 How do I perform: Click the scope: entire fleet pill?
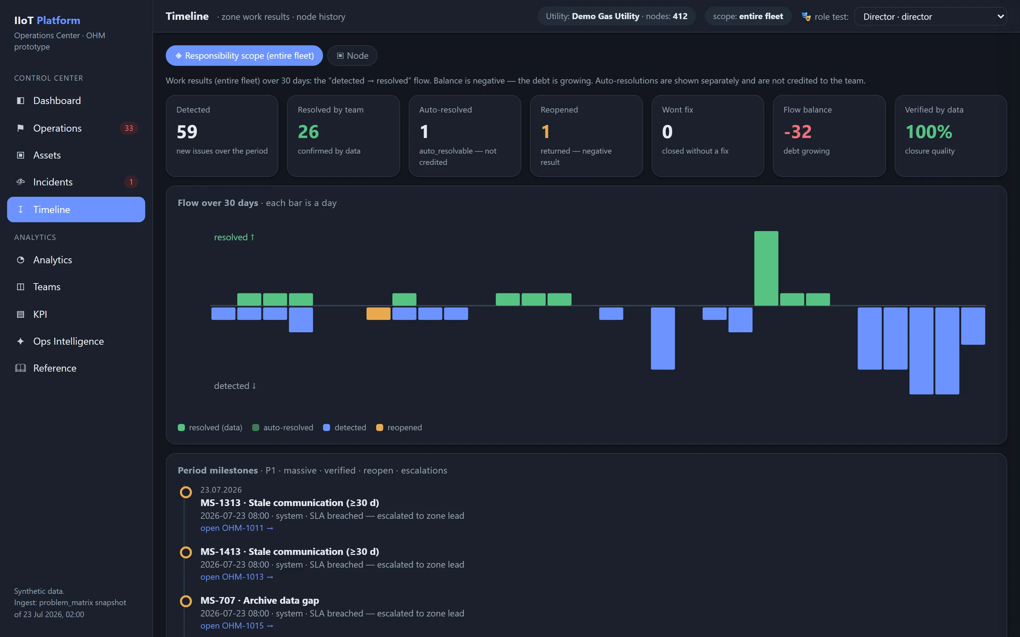click(748, 16)
